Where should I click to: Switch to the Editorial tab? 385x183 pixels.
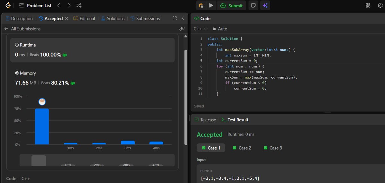[84, 19]
